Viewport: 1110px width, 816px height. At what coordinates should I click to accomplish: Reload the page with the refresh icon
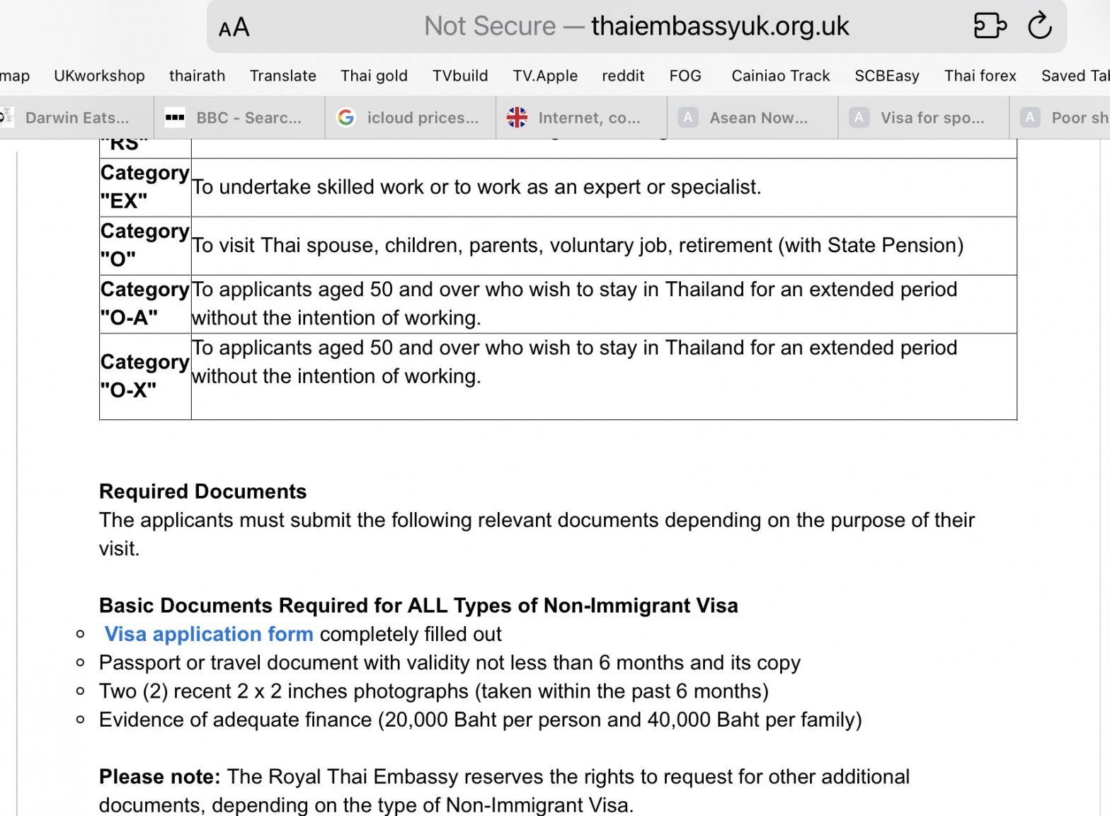click(x=1039, y=26)
